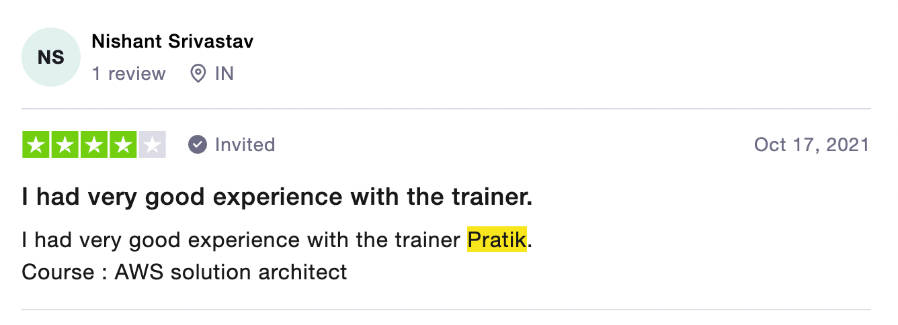Click the second green rating star
The image size is (898, 325).
click(x=65, y=145)
